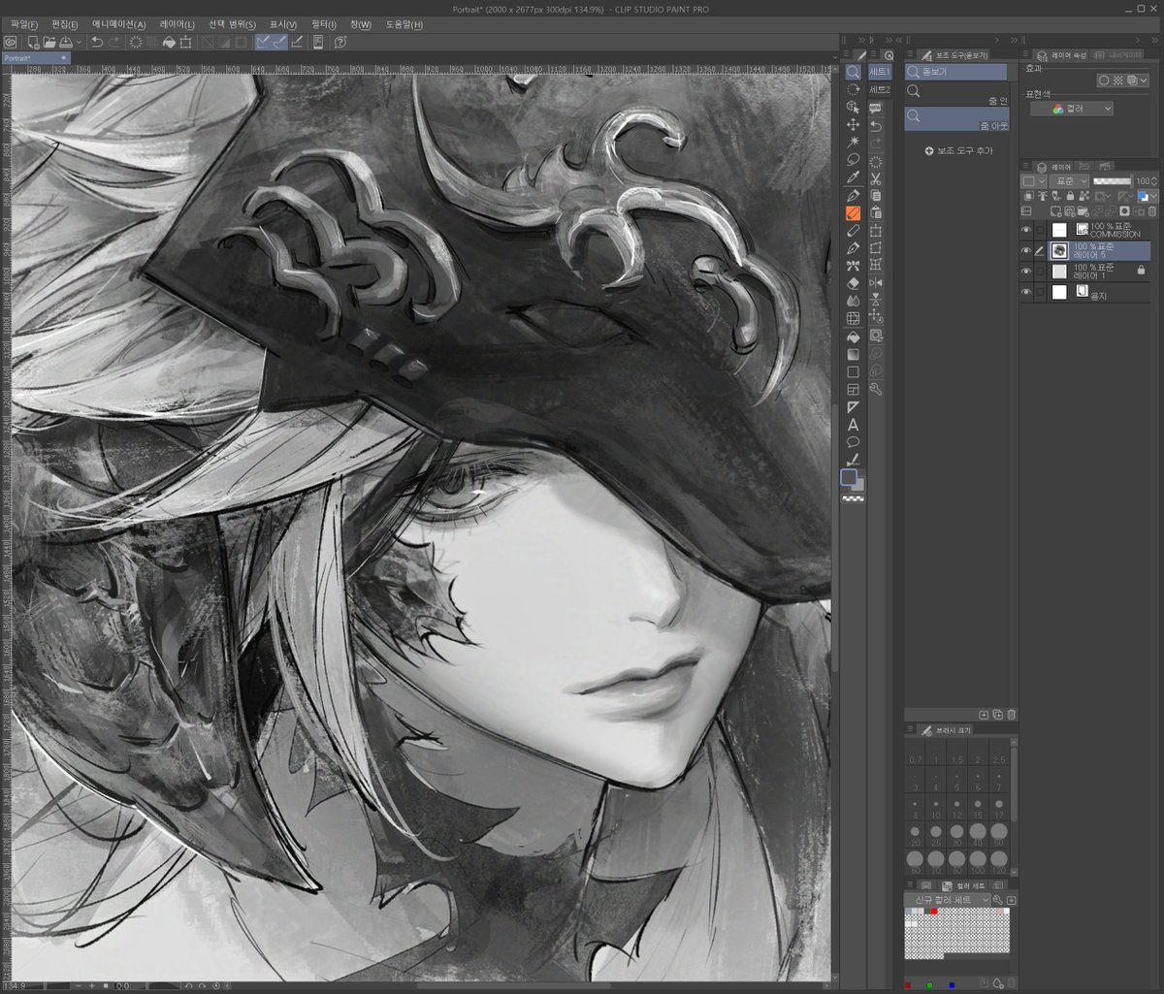Select the 레이어 5 layer thumbnail
Screen dimensions: 1164x994
[x=1060, y=250]
